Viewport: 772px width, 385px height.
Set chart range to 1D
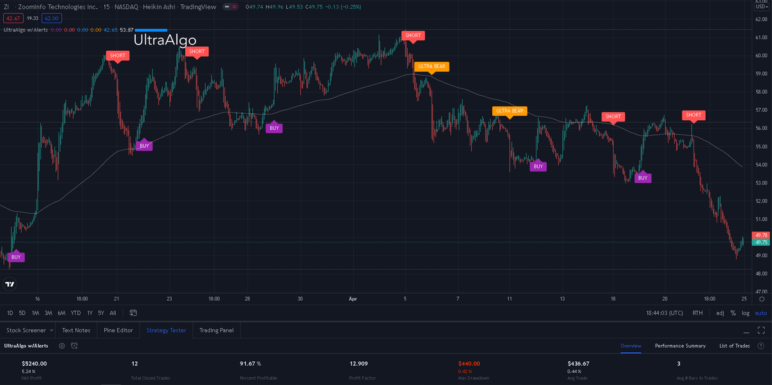tap(10, 313)
